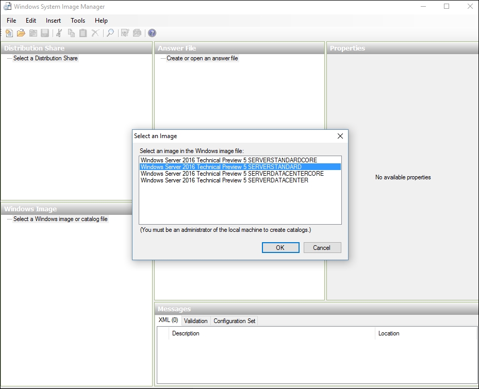Select the SERVERSTANDARDCORE image entry
This screenshot has height=389, width=479.
point(228,160)
